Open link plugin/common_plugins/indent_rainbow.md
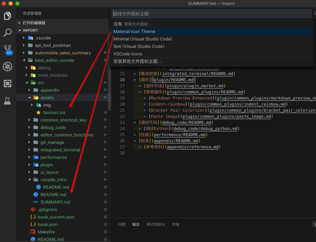The width and height of the screenshot is (316, 242). point(238,104)
